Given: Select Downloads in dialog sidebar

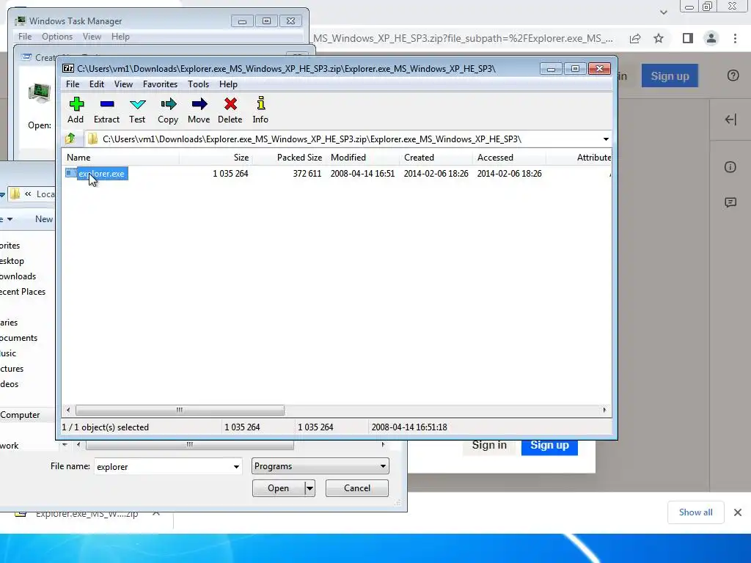Looking at the screenshot, I should click(x=18, y=276).
